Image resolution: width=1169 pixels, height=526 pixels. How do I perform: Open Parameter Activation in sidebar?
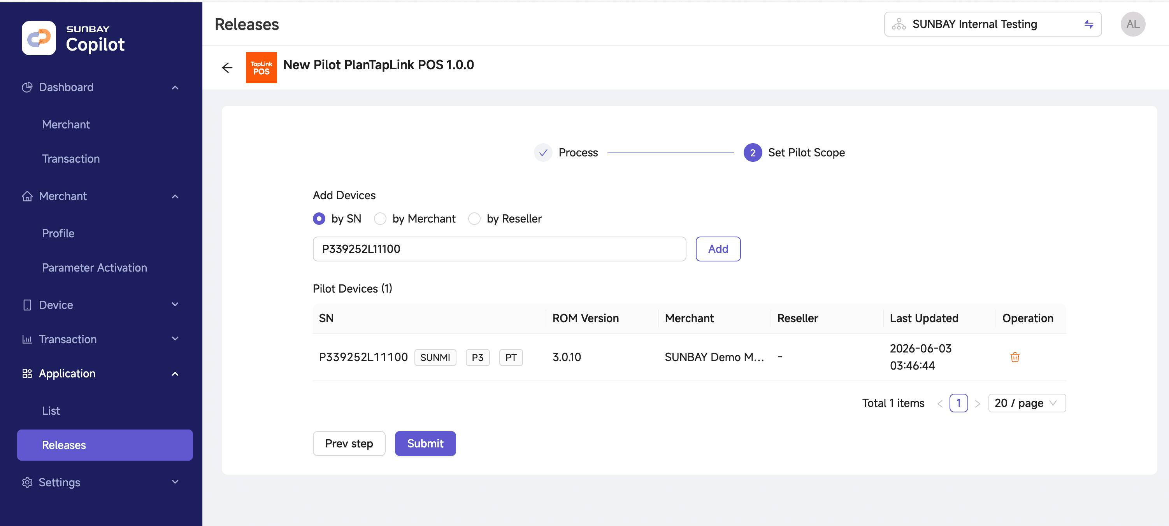pyautogui.click(x=95, y=268)
